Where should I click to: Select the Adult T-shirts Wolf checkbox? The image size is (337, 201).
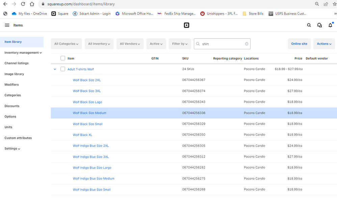(x=63, y=69)
